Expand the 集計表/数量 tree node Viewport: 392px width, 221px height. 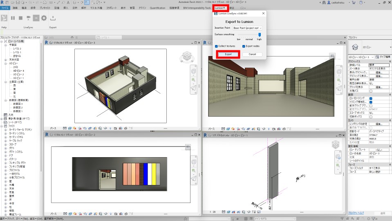point(2,119)
